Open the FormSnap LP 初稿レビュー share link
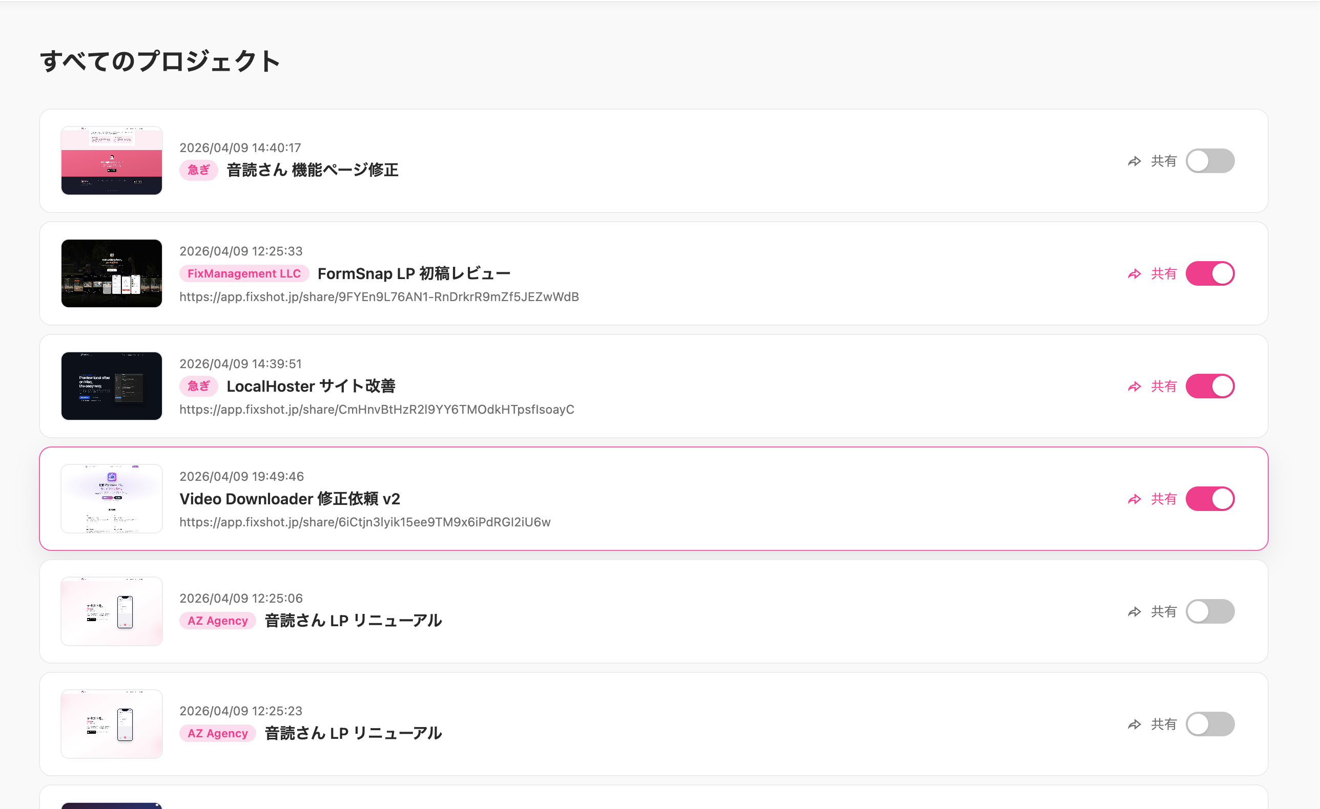The image size is (1320, 809). (379, 296)
